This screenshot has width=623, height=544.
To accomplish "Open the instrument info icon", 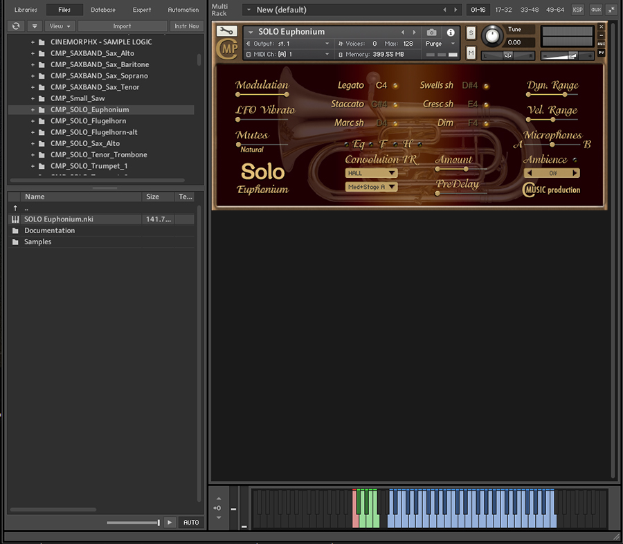I will [x=451, y=33].
